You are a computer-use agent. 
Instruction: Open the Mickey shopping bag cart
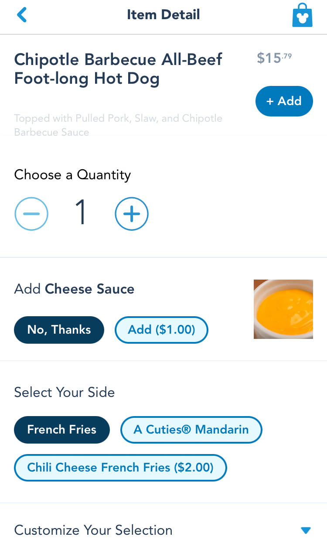(x=302, y=15)
